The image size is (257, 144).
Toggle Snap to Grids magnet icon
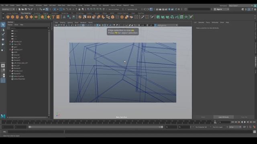88,9
